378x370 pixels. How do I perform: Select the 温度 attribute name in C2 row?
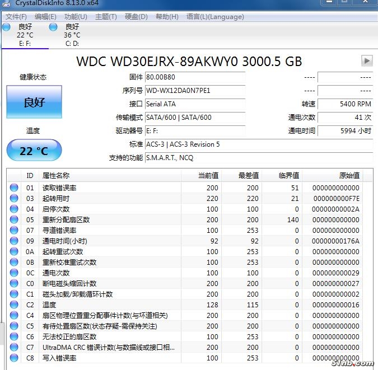click(49, 305)
